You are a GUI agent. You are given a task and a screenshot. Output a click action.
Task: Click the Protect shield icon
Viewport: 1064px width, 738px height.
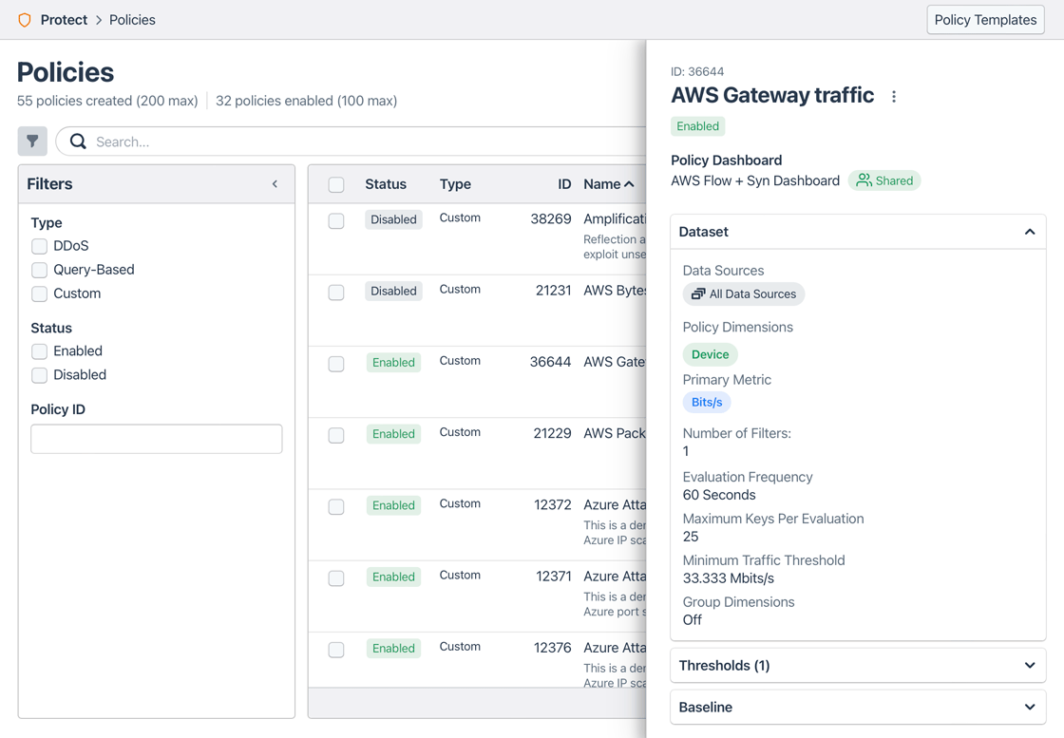tap(25, 20)
